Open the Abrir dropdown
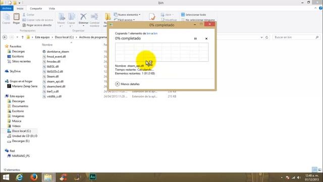 pyautogui.click(x=167, y=15)
